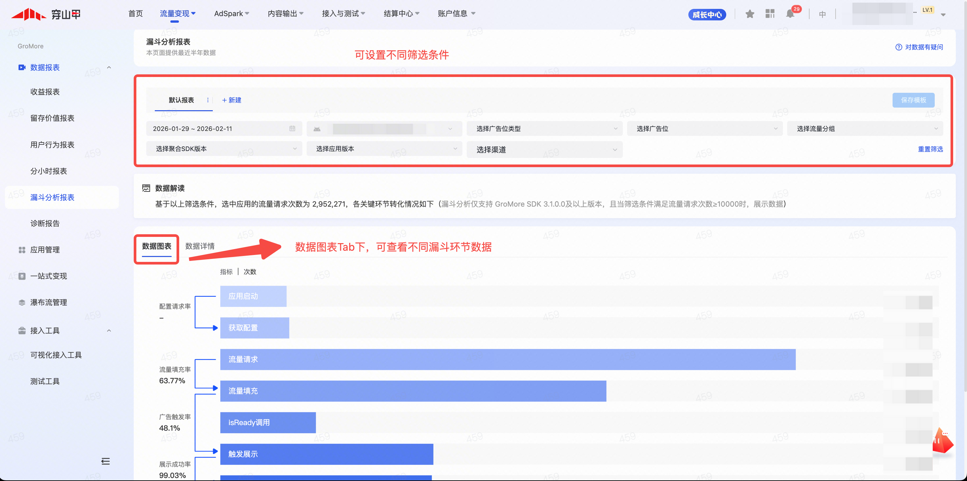Click the 重置筛选 link
Screen dimensions: 967x481
pyautogui.click(x=930, y=149)
